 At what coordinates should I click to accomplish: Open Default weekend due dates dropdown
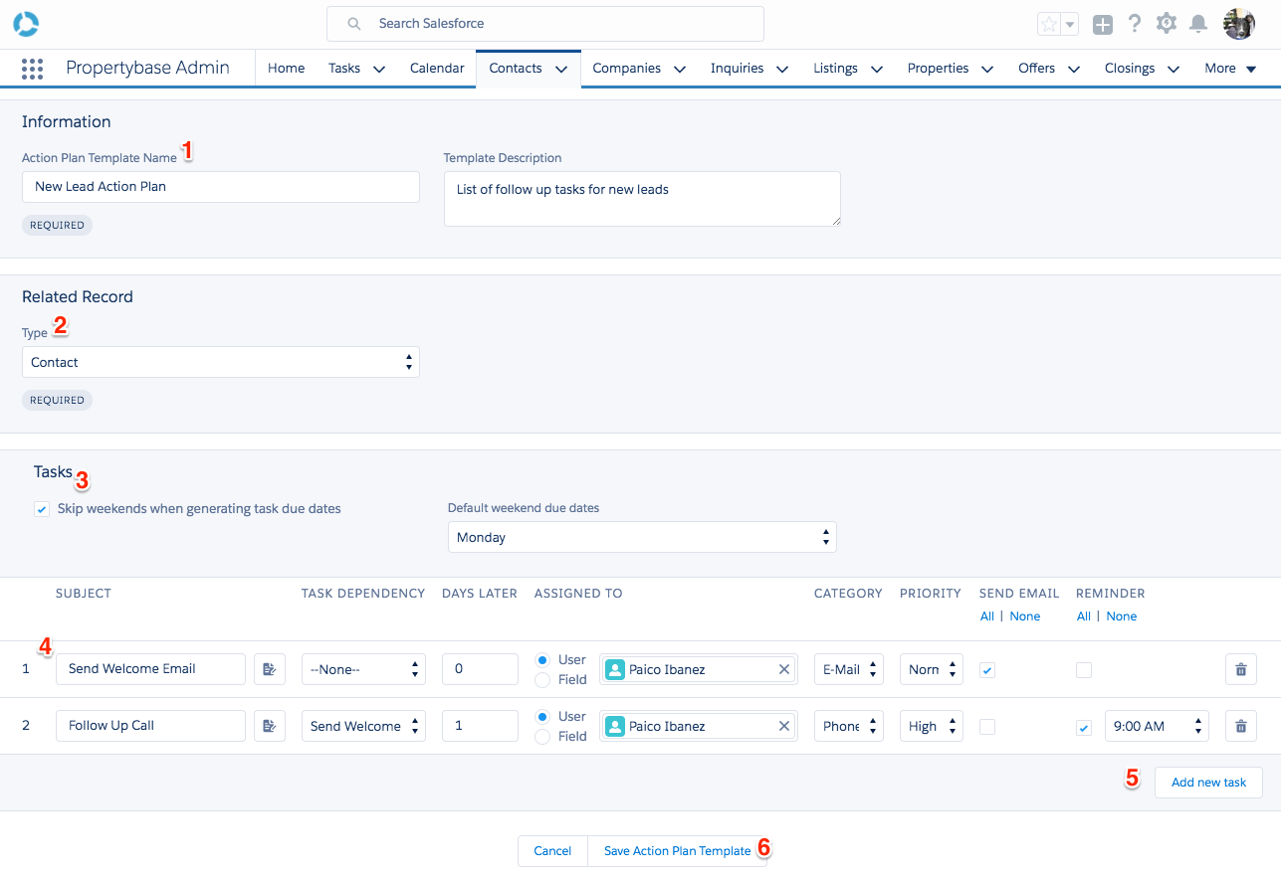point(642,537)
